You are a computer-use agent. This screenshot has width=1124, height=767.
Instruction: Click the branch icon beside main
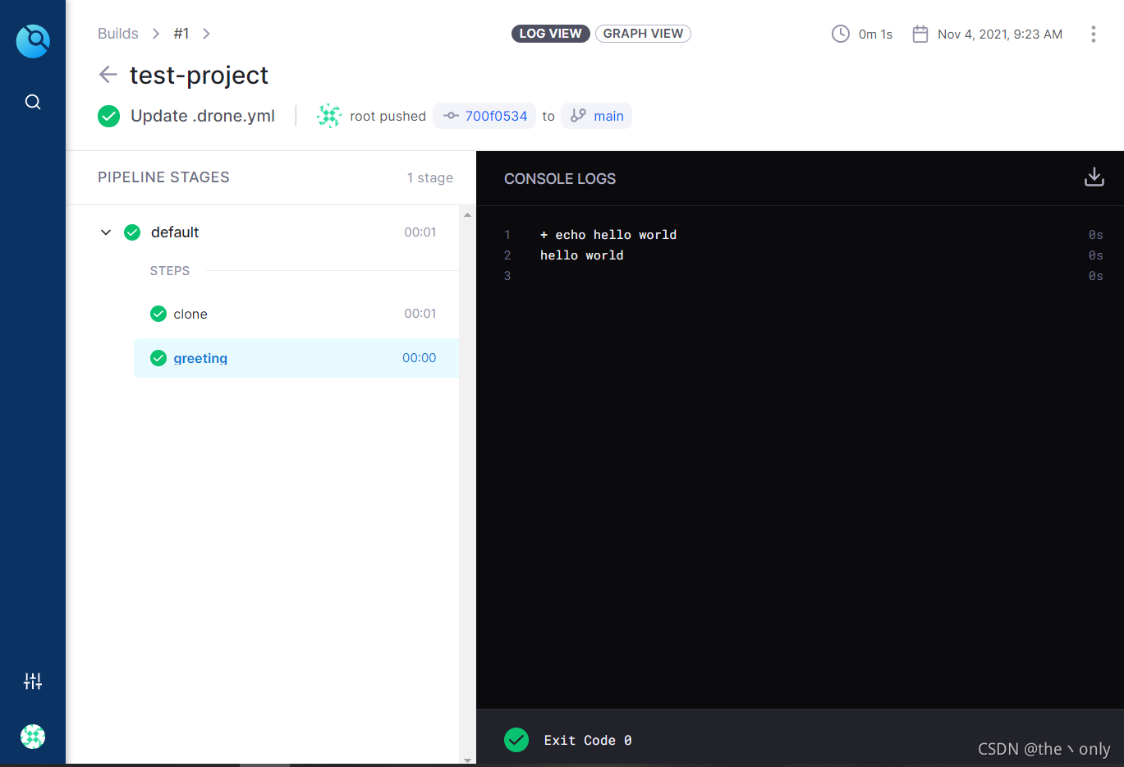pos(578,116)
